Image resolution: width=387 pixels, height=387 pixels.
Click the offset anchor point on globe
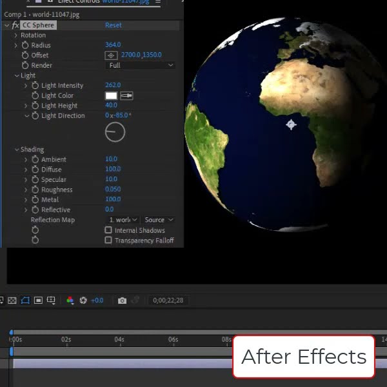click(x=291, y=124)
